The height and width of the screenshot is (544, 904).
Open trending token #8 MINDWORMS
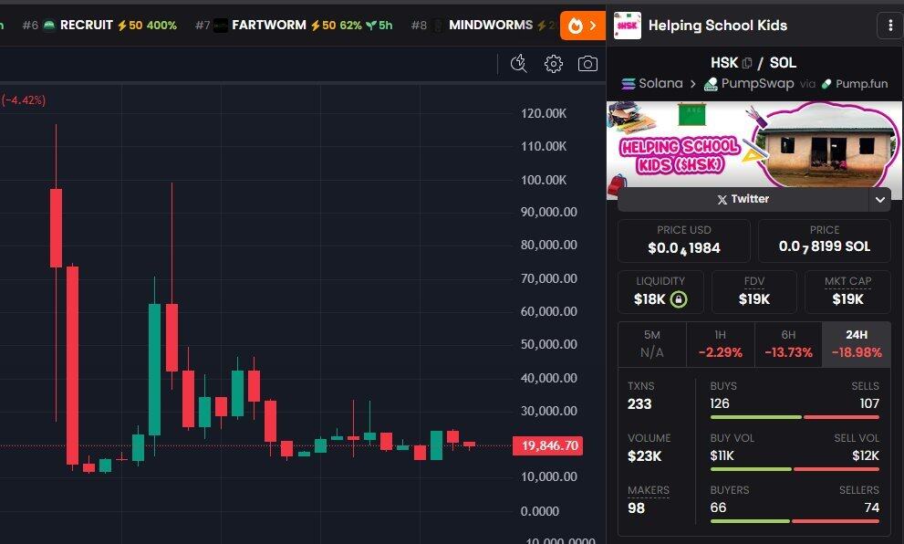tap(483, 26)
